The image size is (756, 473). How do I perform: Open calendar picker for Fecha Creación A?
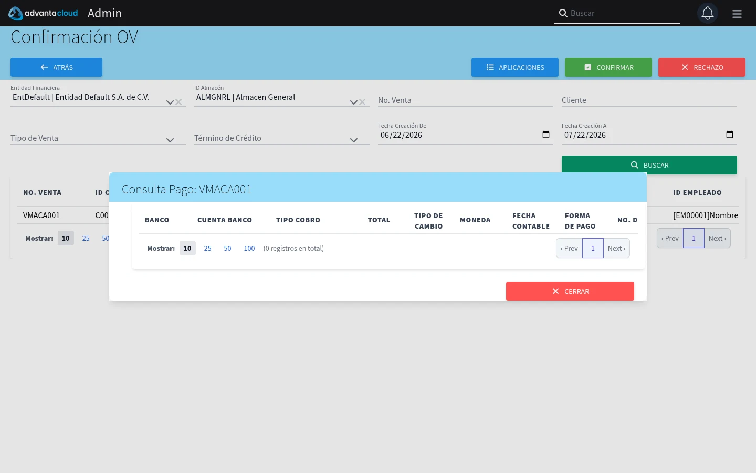point(730,135)
